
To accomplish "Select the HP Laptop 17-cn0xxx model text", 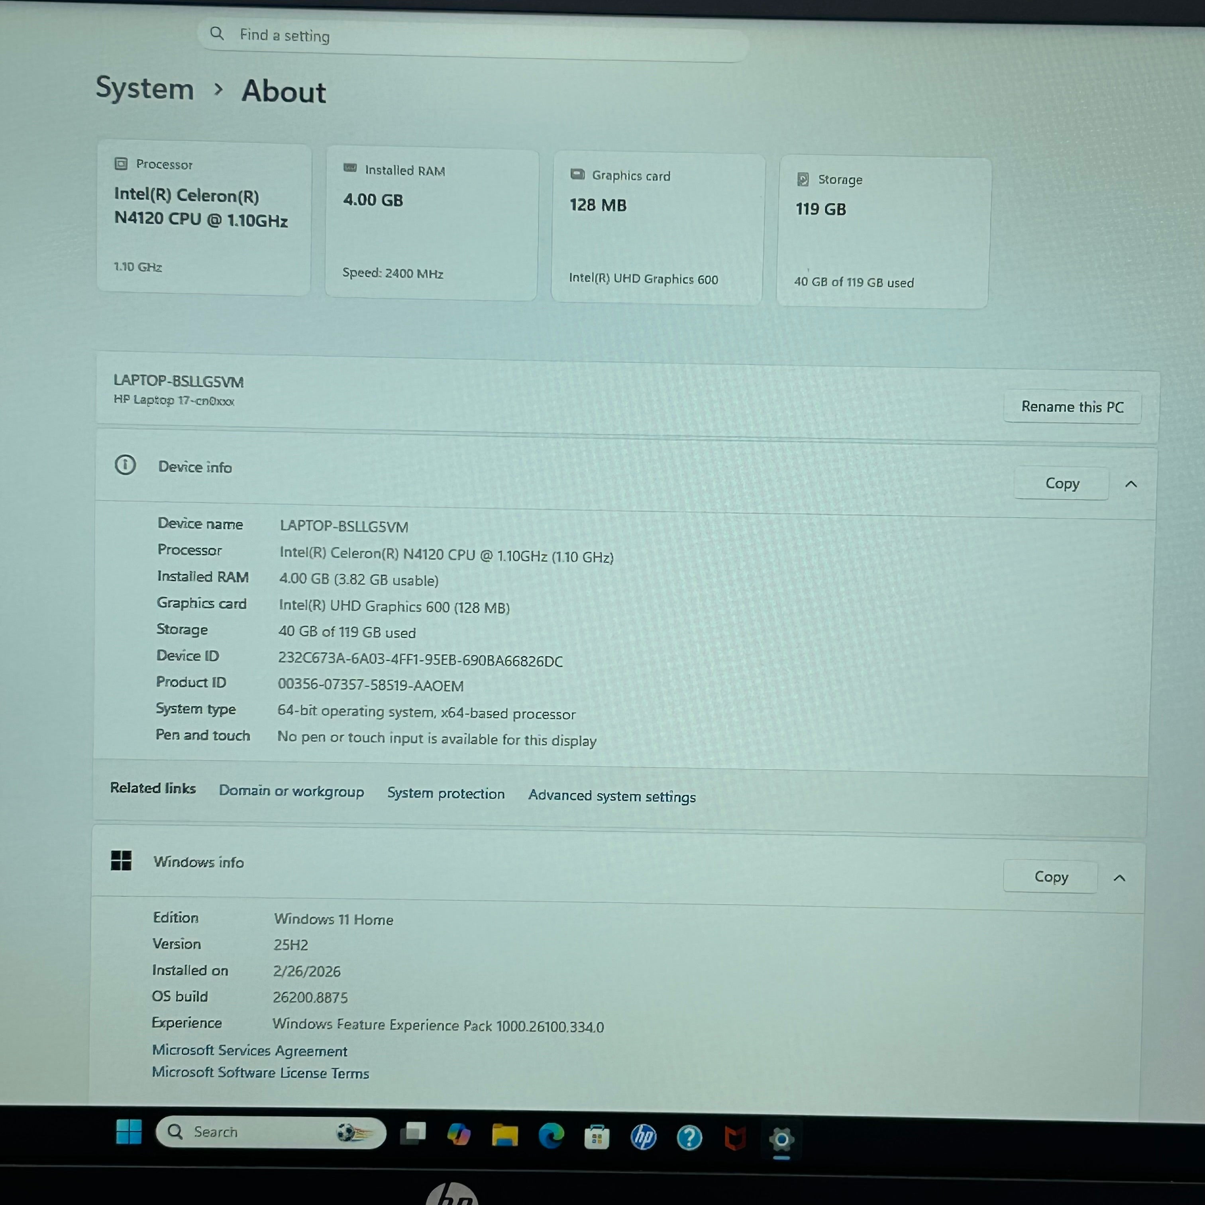I will click(174, 400).
